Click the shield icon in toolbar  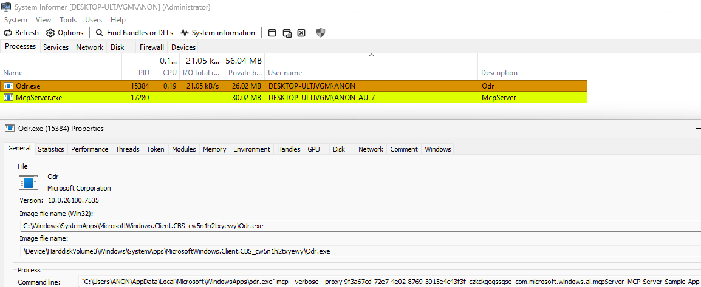[x=321, y=33]
